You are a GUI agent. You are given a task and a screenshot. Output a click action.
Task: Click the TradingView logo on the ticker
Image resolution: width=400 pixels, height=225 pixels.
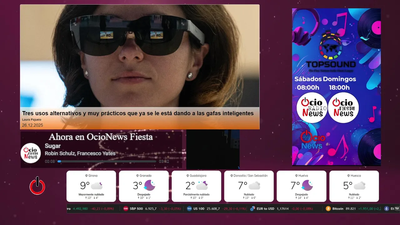397,208
